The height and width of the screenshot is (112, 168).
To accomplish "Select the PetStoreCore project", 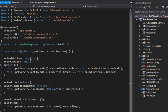I will point(150,20).
